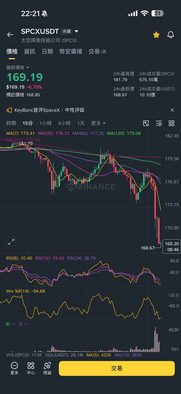Tap the RSI(24): 26.78 label
Image resolution: width=181 pixels, height=394 pixels.
click(81, 258)
